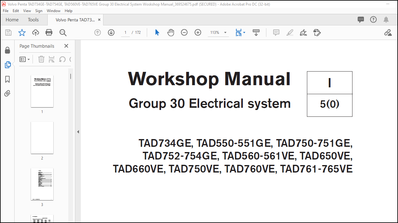
Task: Open the Window menu
Action: tap(54, 11)
